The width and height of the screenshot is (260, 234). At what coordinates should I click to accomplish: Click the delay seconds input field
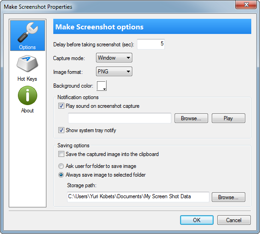tap(151, 44)
